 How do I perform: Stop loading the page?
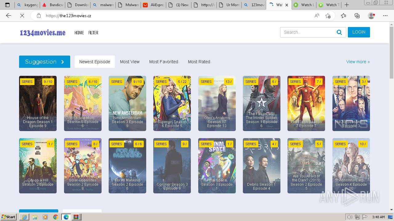pos(22,16)
